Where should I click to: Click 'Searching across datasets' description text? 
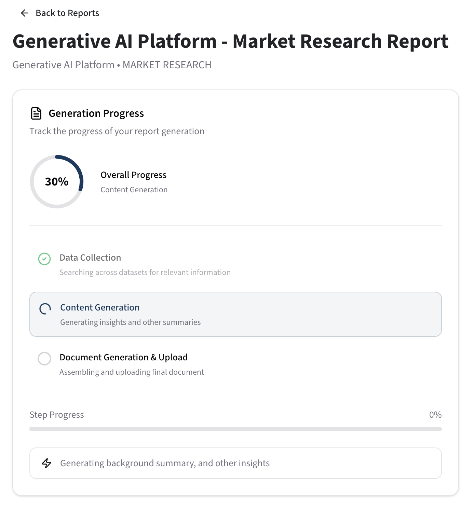tap(145, 272)
